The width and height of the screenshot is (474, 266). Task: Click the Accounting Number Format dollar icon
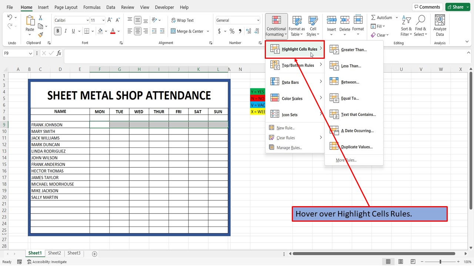pos(219,31)
